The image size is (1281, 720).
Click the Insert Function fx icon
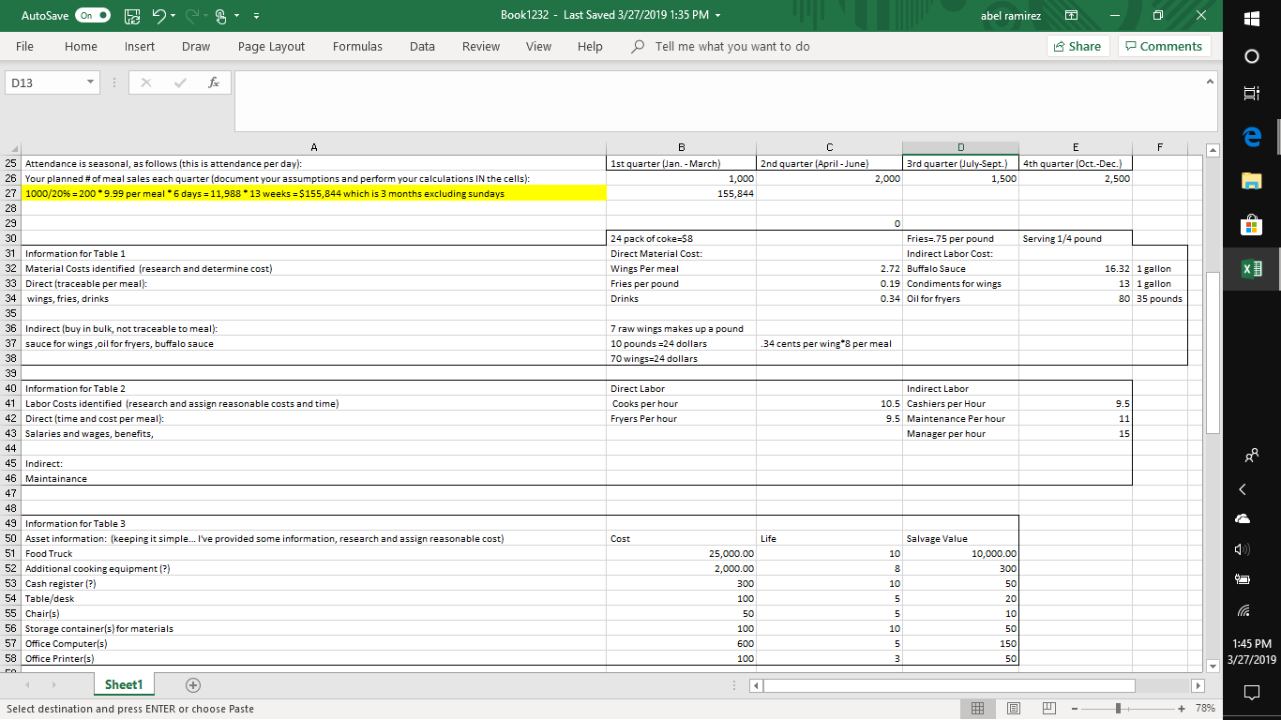coord(214,83)
